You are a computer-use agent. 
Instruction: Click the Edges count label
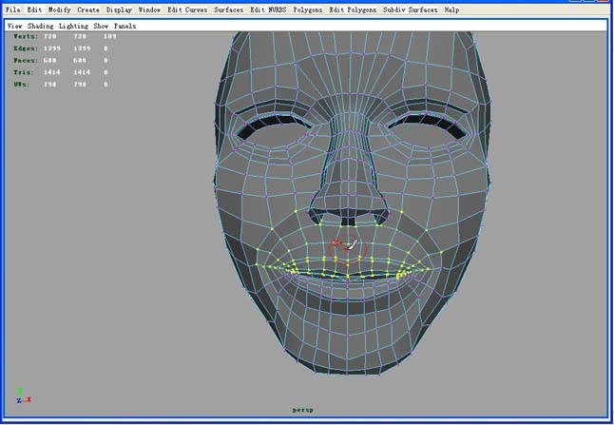point(26,48)
